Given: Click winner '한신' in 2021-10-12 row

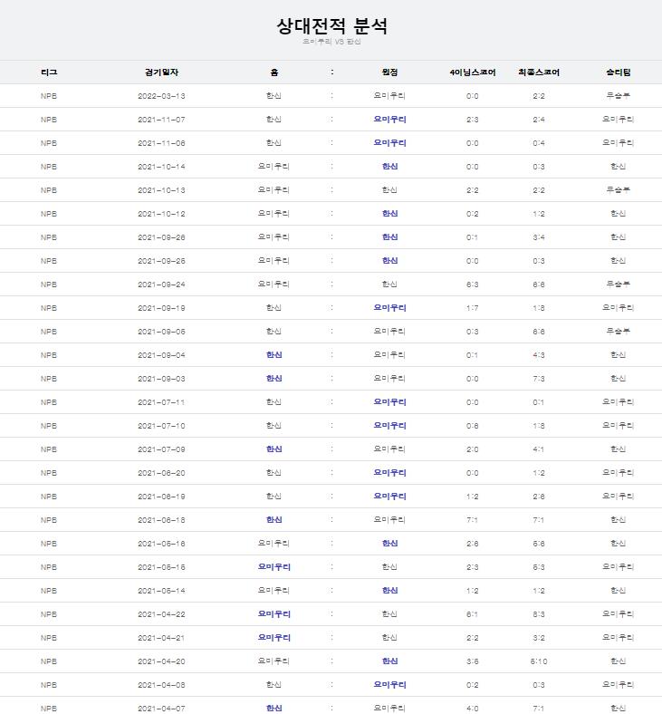Looking at the screenshot, I should coord(618,214).
